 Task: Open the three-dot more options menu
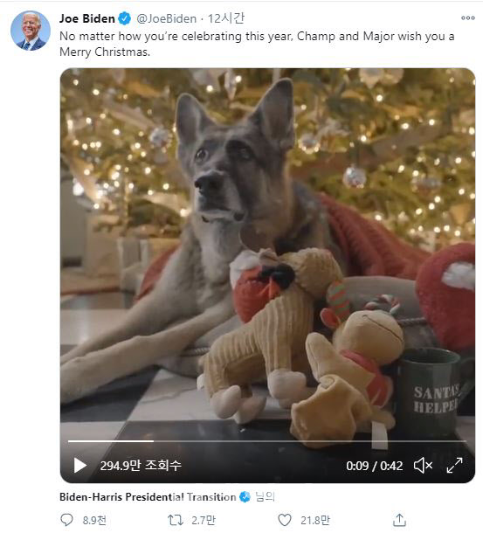coord(467,18)
